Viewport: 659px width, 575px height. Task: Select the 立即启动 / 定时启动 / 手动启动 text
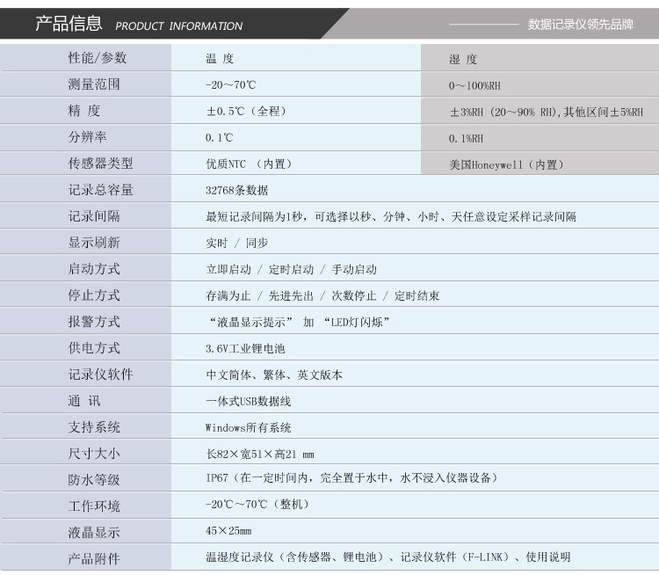tap(291, 269)
